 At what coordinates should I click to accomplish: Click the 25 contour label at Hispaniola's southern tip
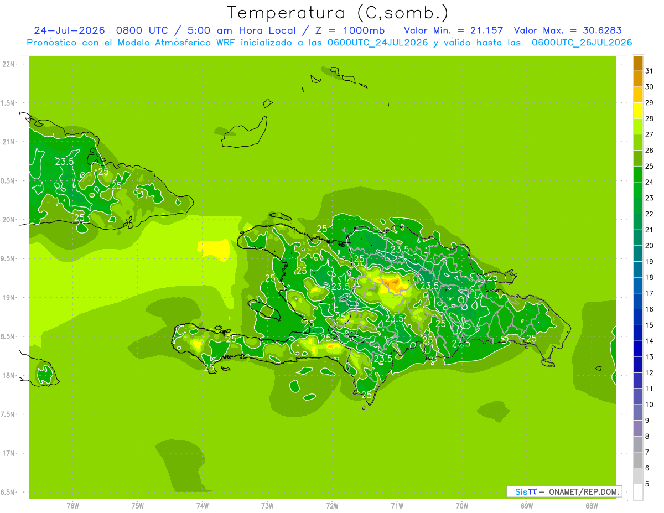click(x=366, y=395)
